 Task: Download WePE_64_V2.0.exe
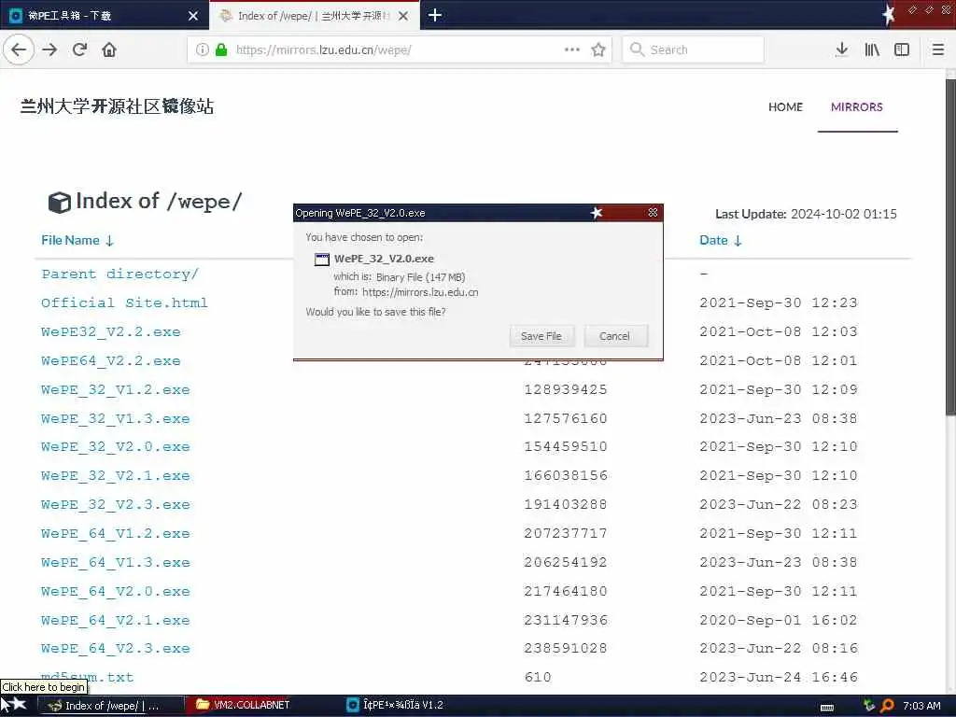click(115, 591)
